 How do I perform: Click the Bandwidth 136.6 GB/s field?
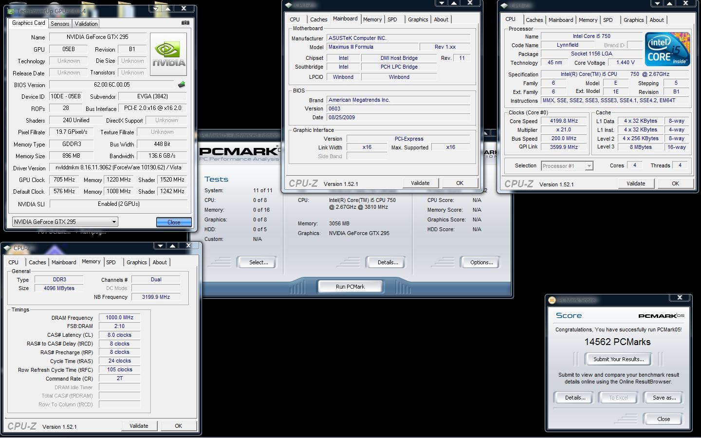click(x=162, y=156)
